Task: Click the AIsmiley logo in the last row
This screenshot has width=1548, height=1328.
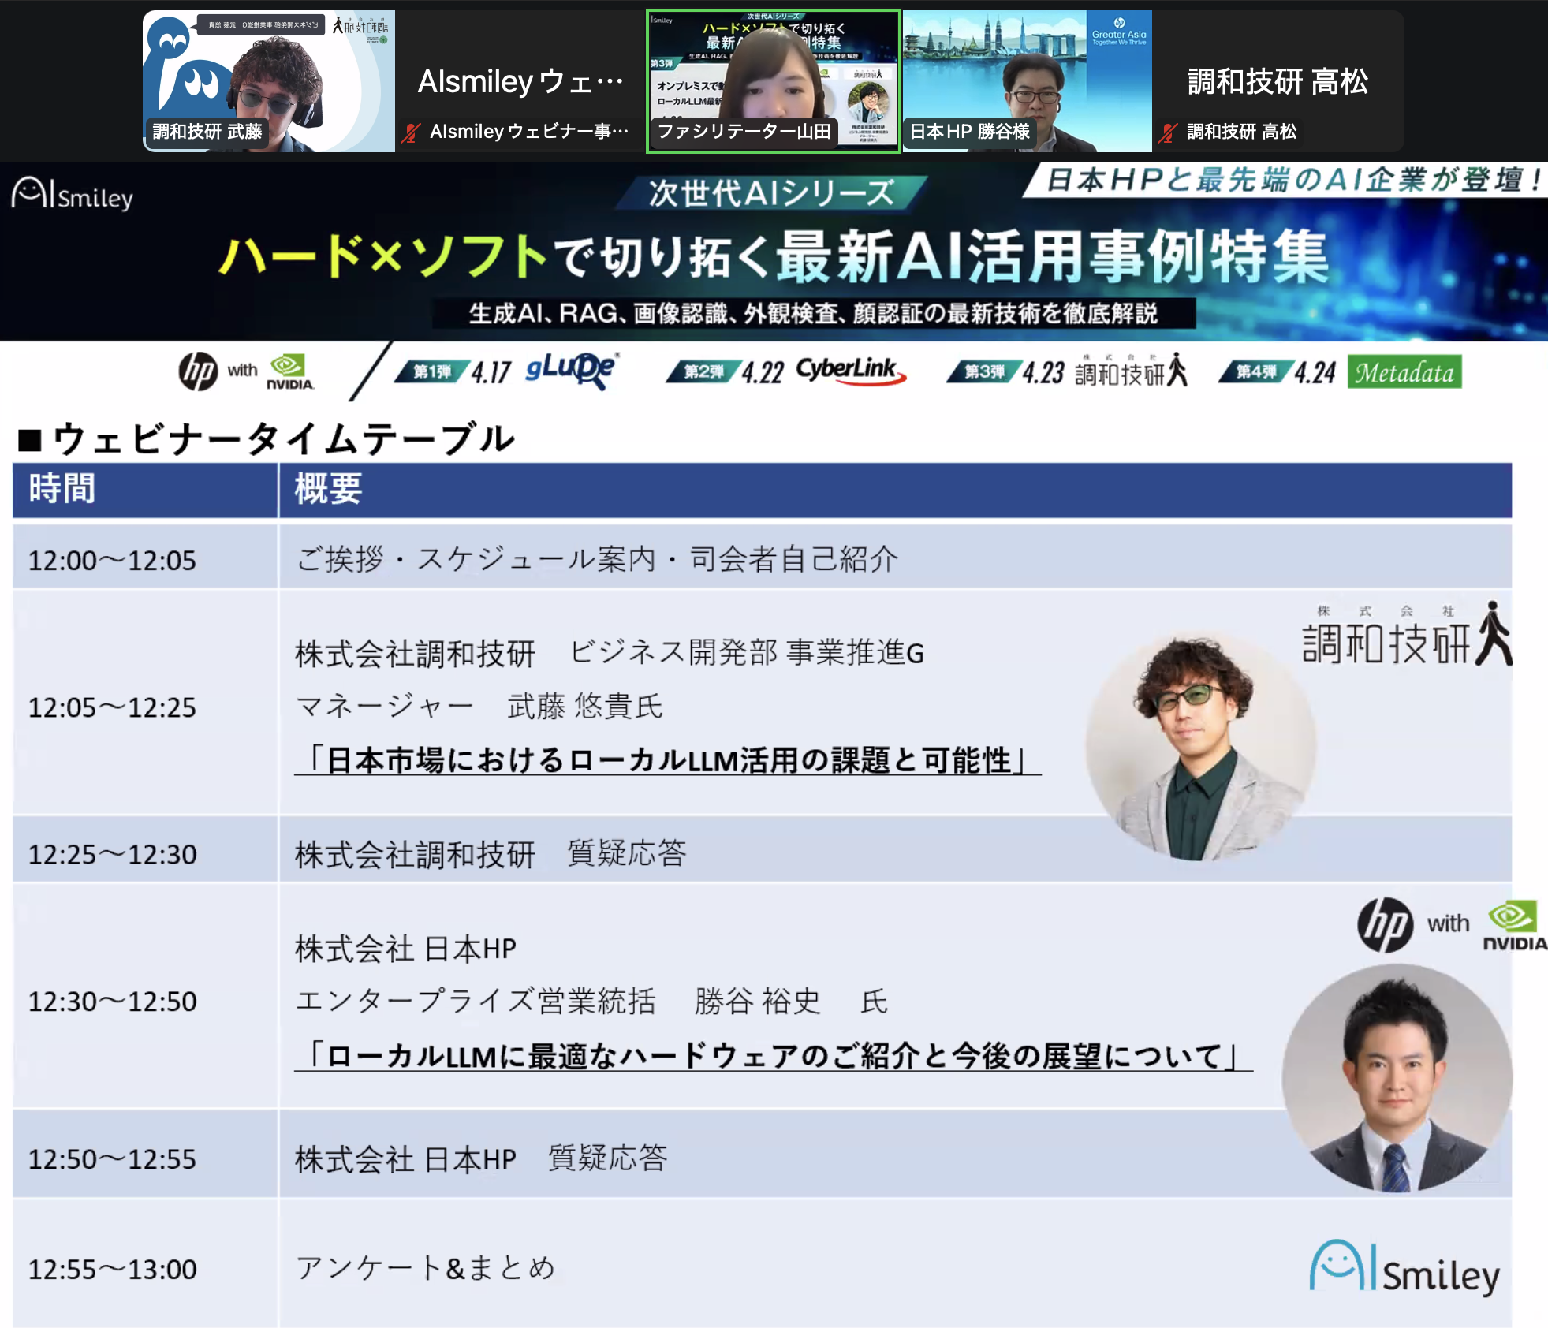Action: [x=1404, y=1268]
